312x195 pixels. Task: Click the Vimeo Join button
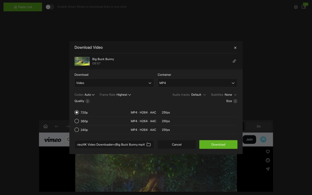pos(249,140)
